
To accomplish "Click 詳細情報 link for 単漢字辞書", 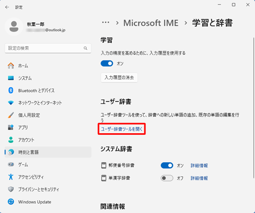I will click(199, 178).
